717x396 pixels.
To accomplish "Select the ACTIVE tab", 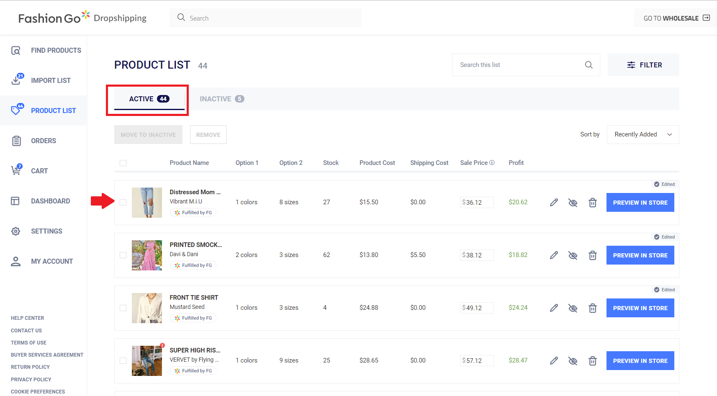I will pyautogui.click(x=149, y=99).
